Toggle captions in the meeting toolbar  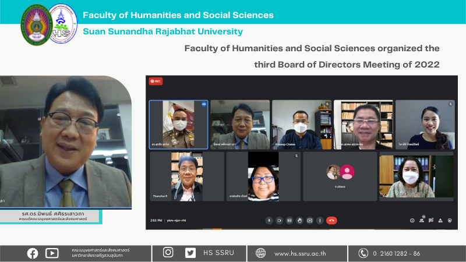[x=290, y=221]
